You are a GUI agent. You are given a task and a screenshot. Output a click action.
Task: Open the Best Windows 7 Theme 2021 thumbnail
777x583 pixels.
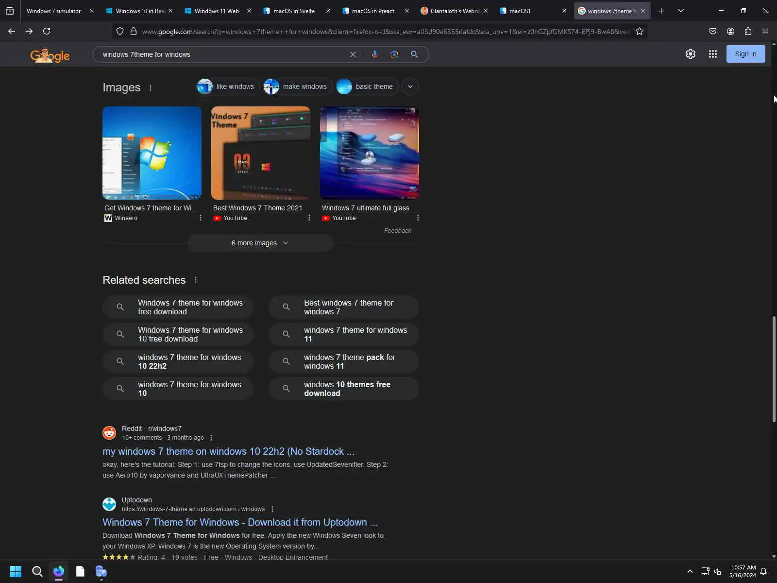point(261,153)
